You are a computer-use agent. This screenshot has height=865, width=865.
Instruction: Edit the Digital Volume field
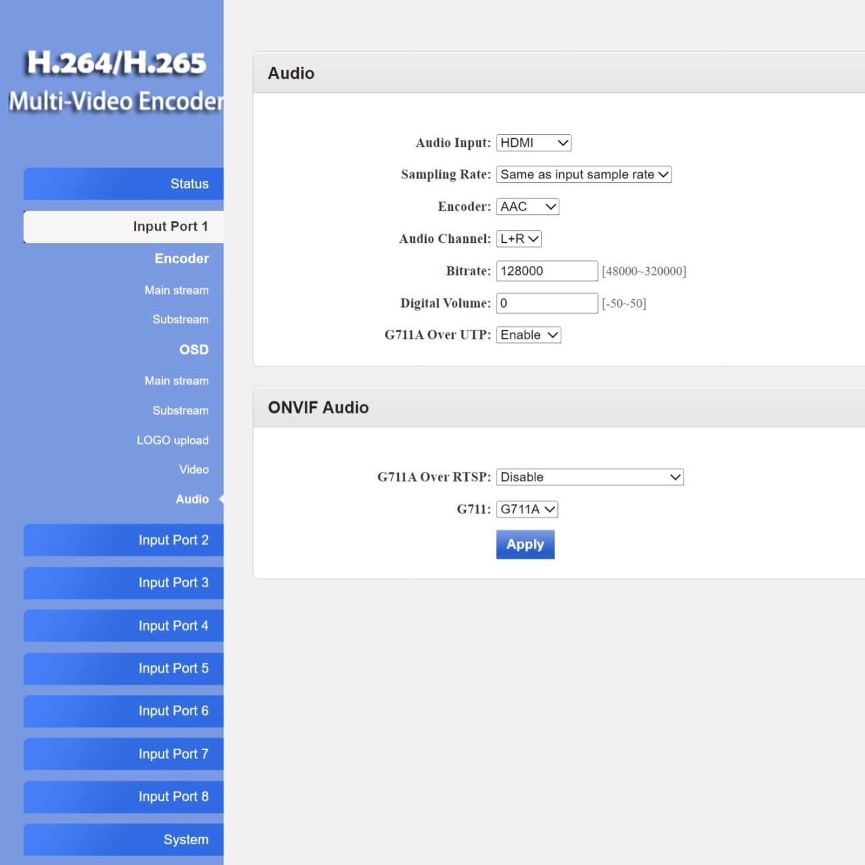point(546,303)
